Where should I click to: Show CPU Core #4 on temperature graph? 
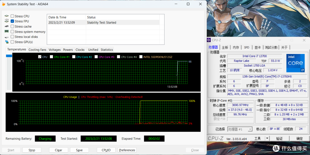click(x=119, y=57)
